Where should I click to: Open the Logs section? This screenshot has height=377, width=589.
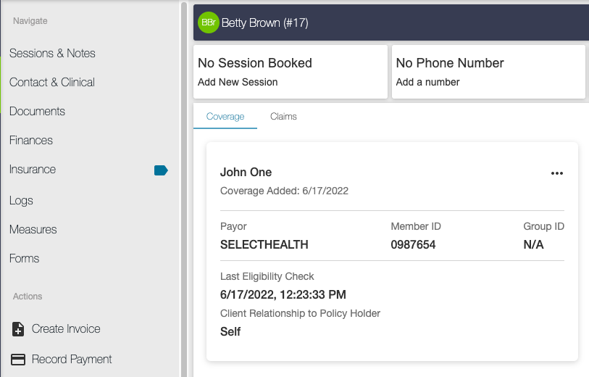pos(21,201)
